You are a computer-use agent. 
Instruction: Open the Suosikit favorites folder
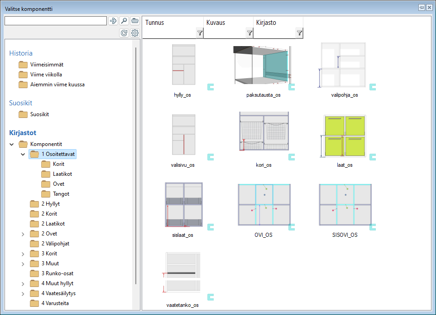[x=39, y=114]
